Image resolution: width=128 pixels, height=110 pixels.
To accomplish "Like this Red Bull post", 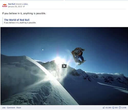I will (x=4, y=108).
